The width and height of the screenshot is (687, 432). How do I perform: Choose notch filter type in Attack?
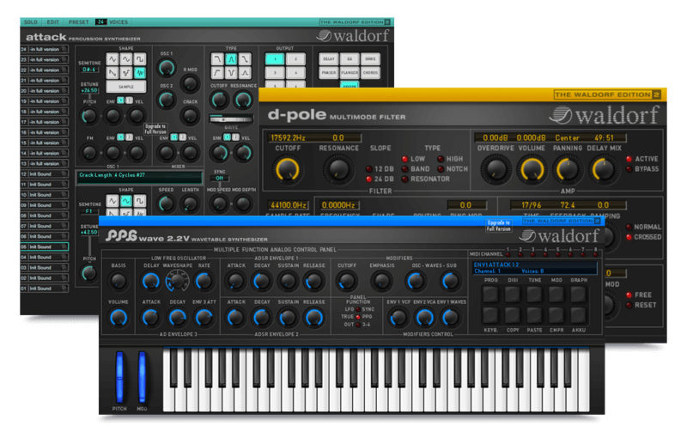click(231, 72)
